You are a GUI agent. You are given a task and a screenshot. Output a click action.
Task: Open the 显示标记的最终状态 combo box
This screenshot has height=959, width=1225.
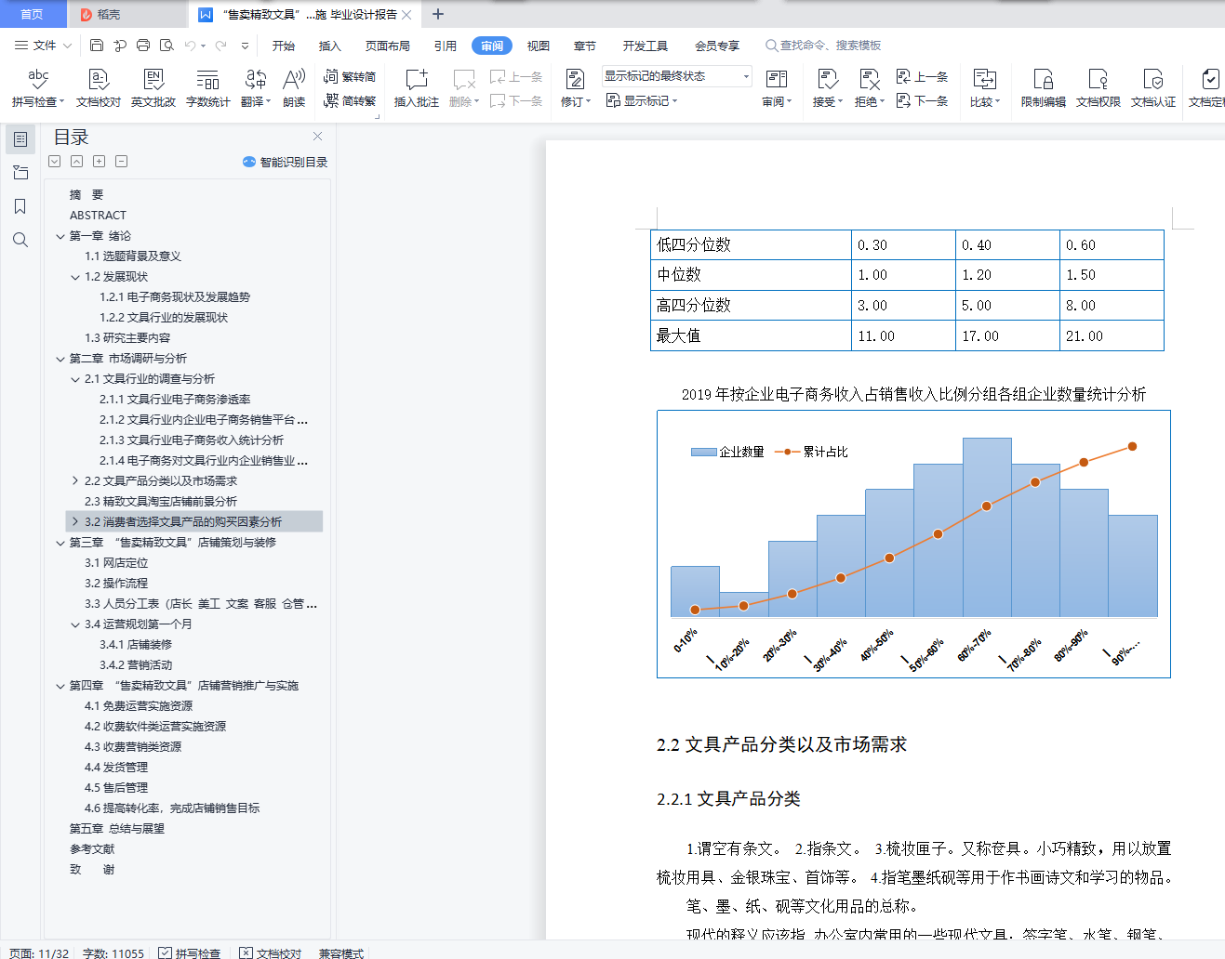[x=676, y=76]
